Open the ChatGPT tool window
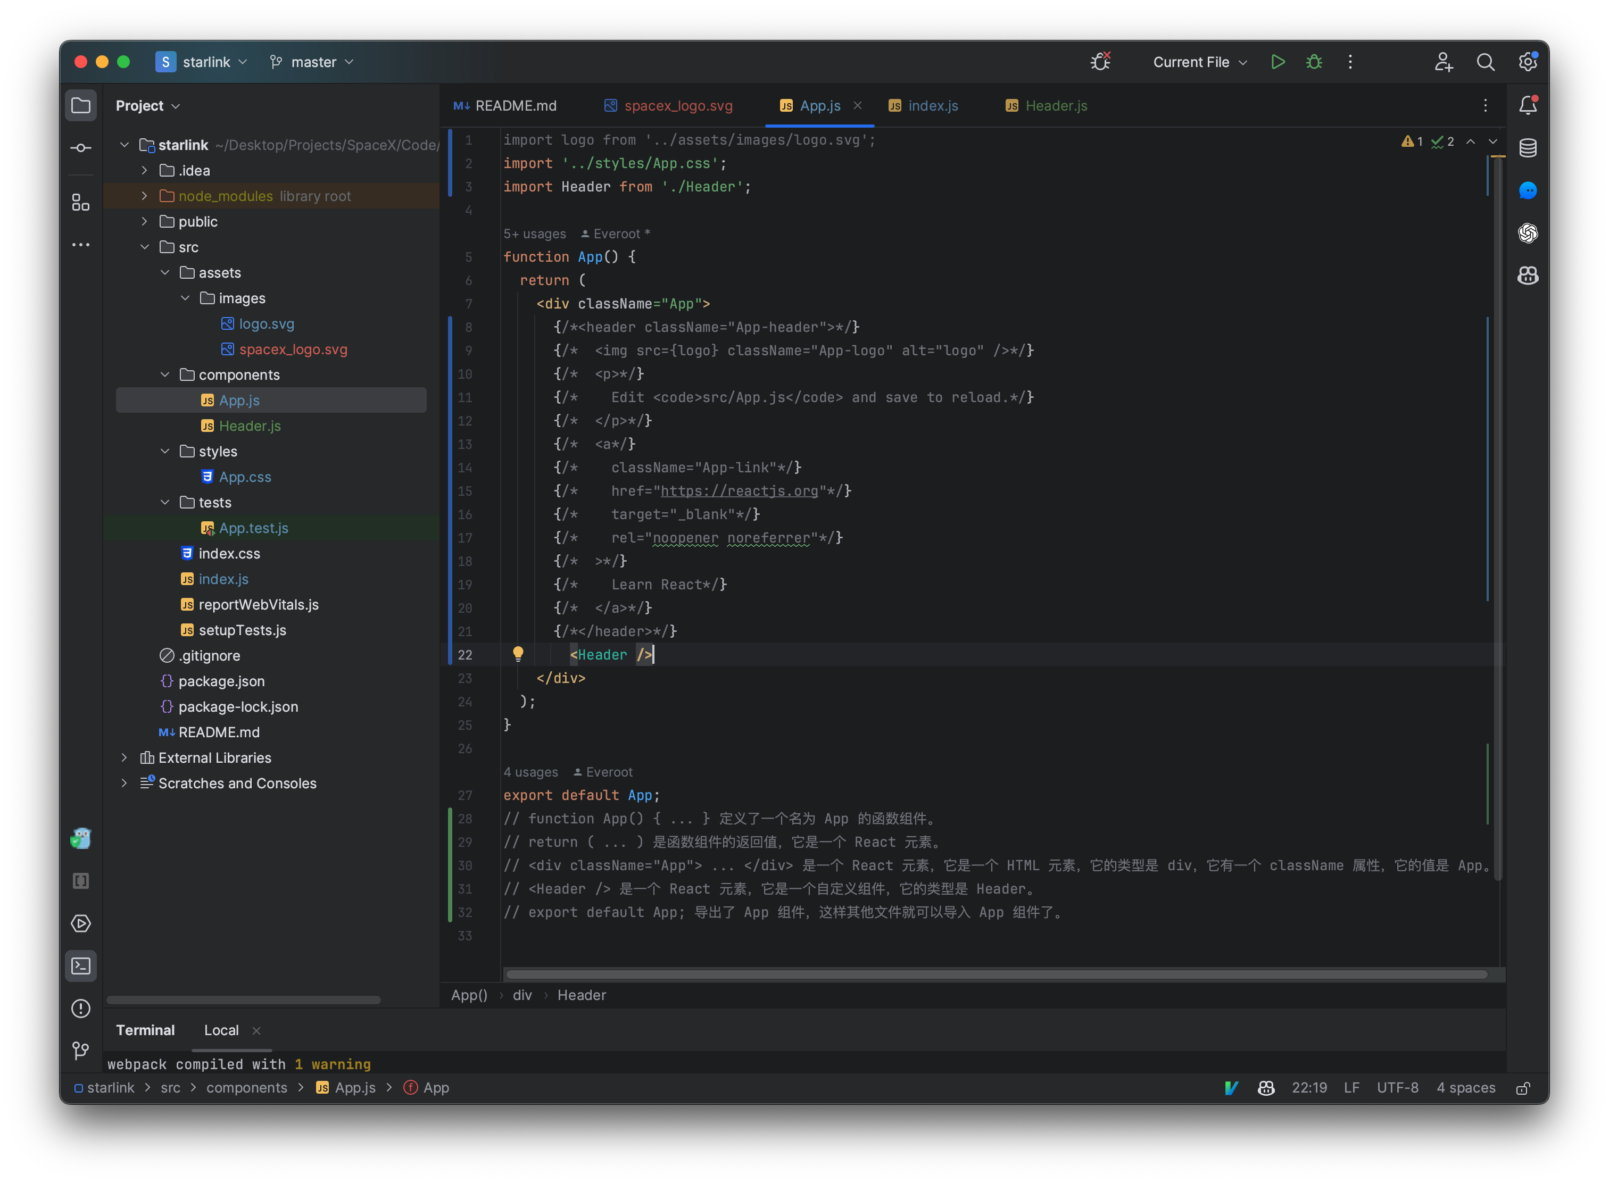The height and width of the screenshot is (1183, 1609). [1528, 233]
